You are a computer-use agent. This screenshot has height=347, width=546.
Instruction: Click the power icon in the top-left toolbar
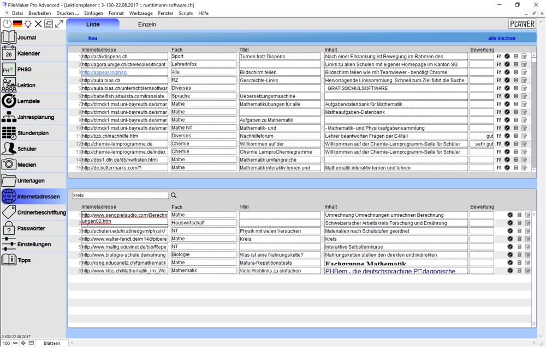tap(7, 23)
